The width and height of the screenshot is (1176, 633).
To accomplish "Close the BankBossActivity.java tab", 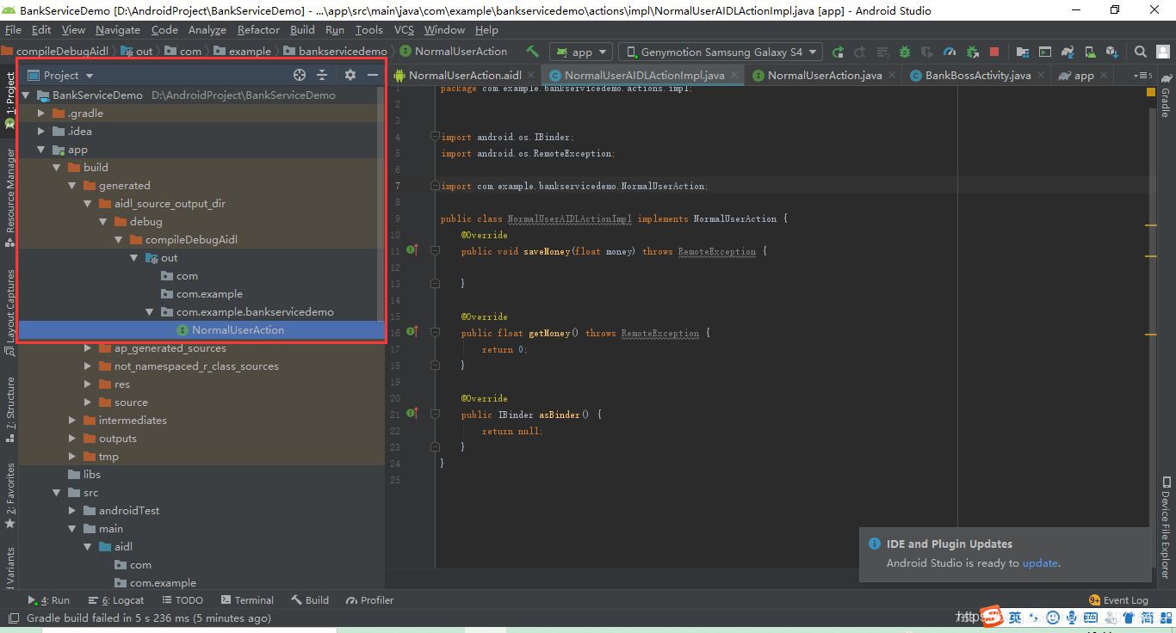I will 1041,76.
